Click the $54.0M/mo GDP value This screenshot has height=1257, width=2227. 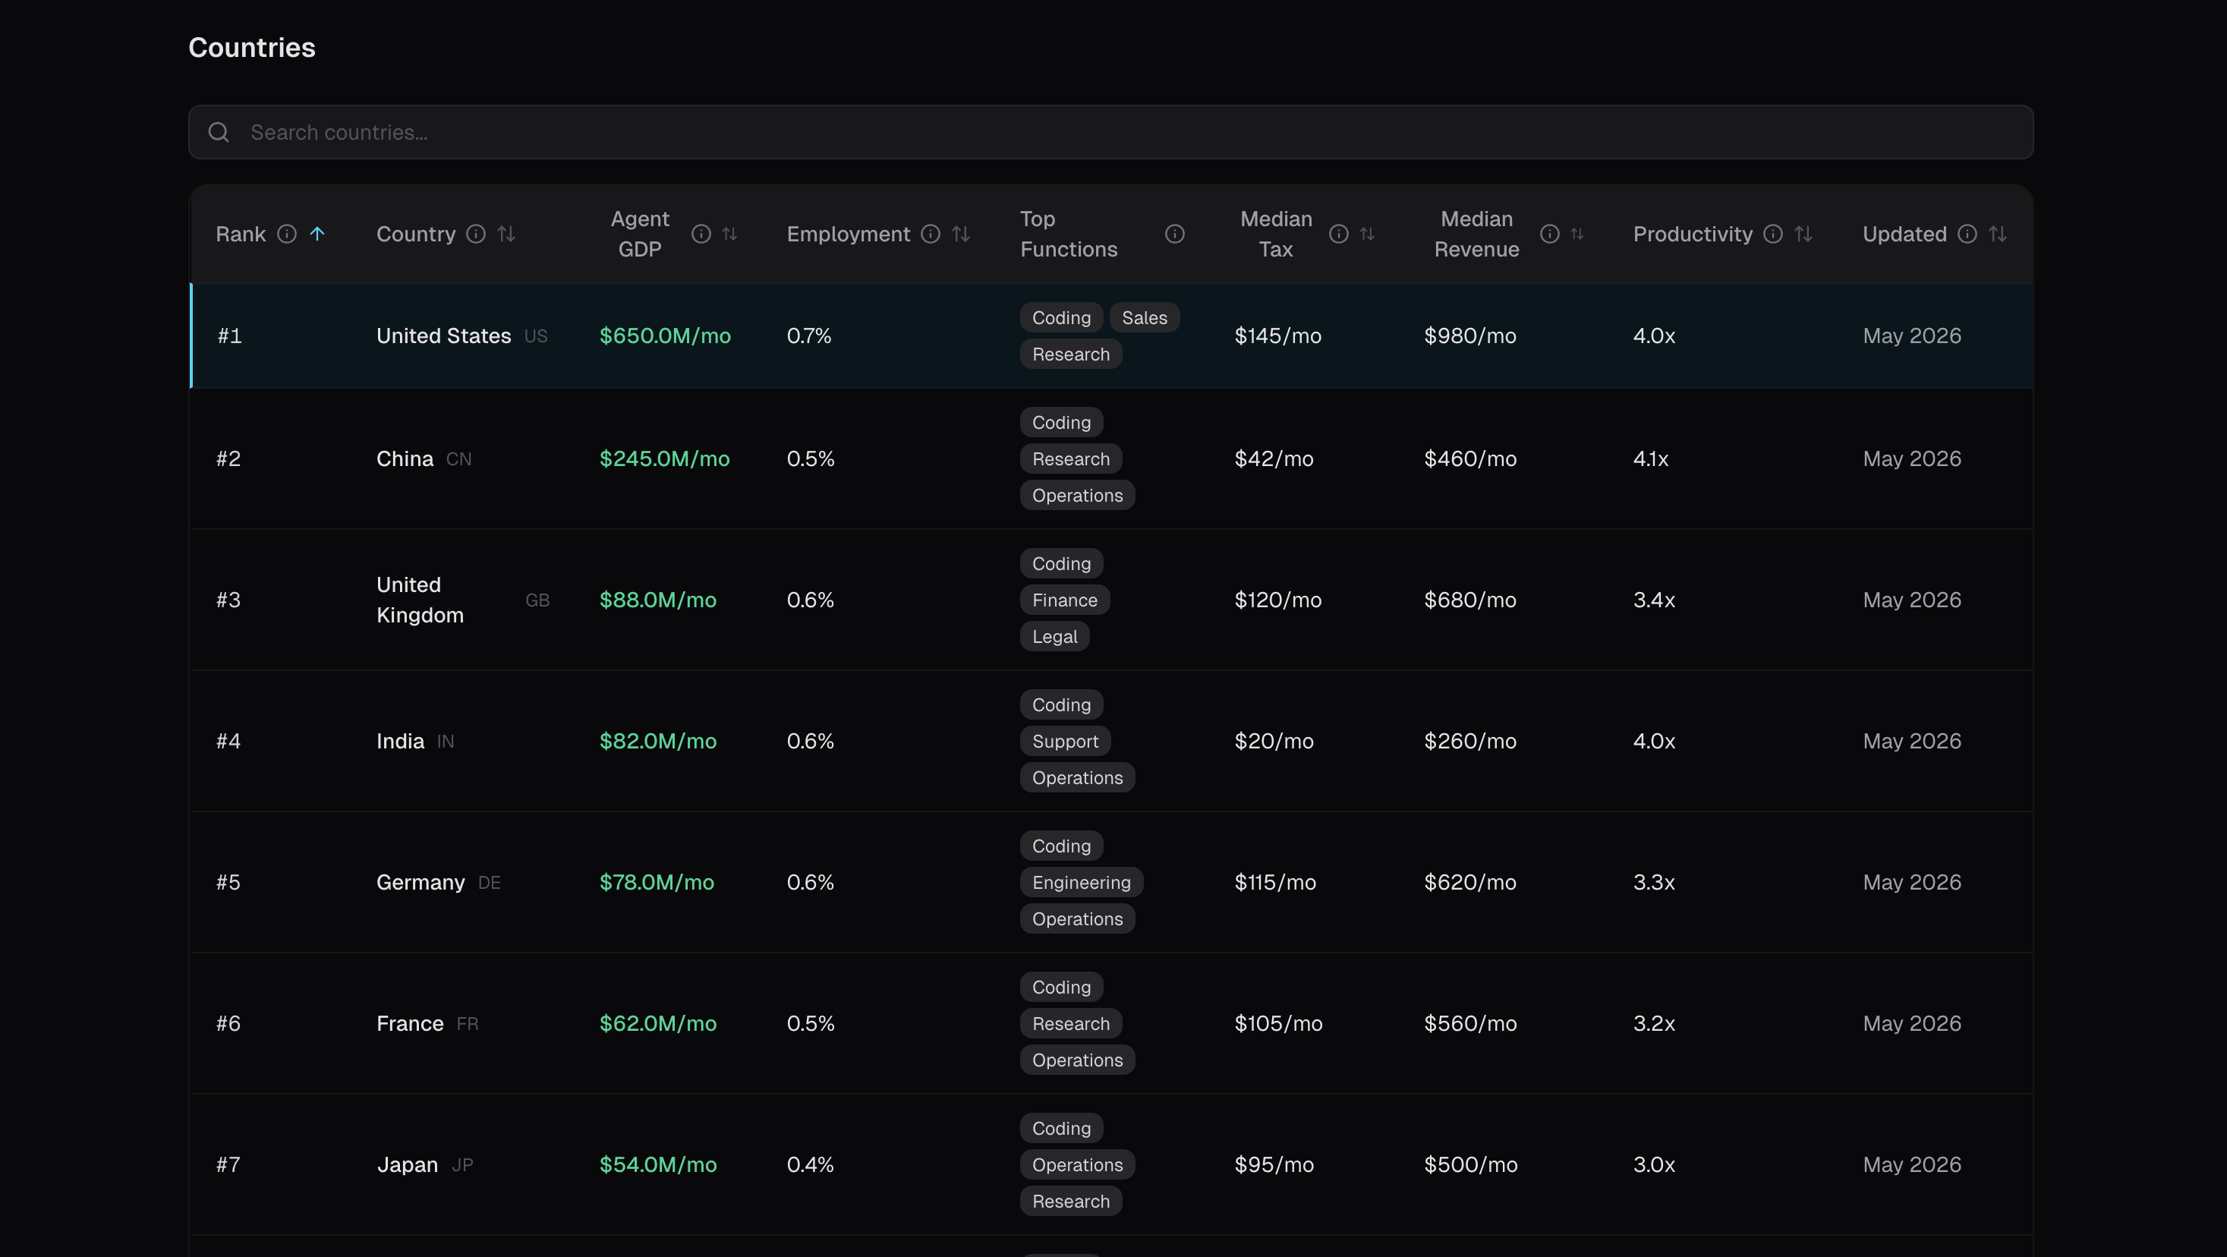(x=658, y=1164)
